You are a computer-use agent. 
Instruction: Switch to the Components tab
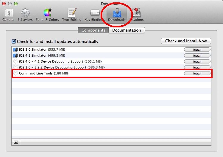pyautogui.click(x=93, y=30)
